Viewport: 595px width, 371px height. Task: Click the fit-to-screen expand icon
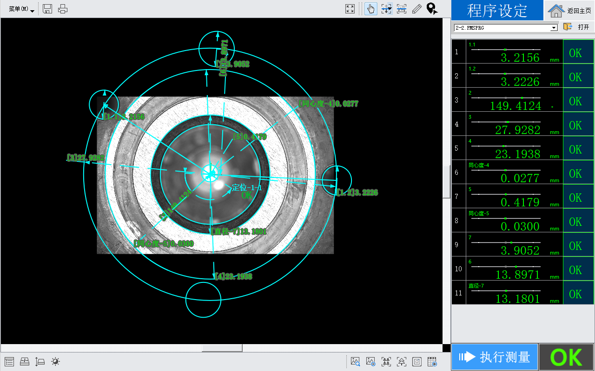click(350, 9)
